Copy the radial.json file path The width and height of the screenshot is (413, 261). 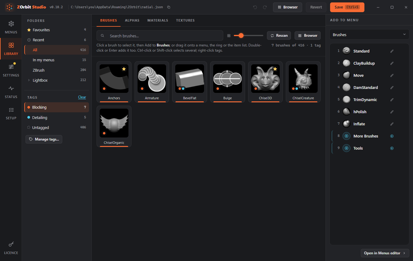(169, 7)
